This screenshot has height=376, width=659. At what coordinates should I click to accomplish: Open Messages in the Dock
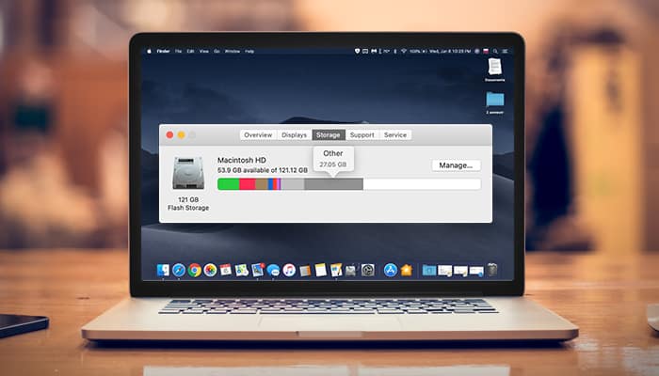coord(273,270)
